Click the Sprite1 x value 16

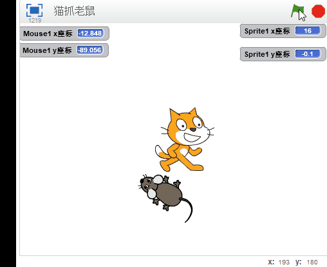tap(308, 31)
